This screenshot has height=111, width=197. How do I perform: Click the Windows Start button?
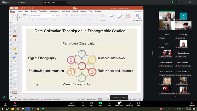[x=2, y=109]
